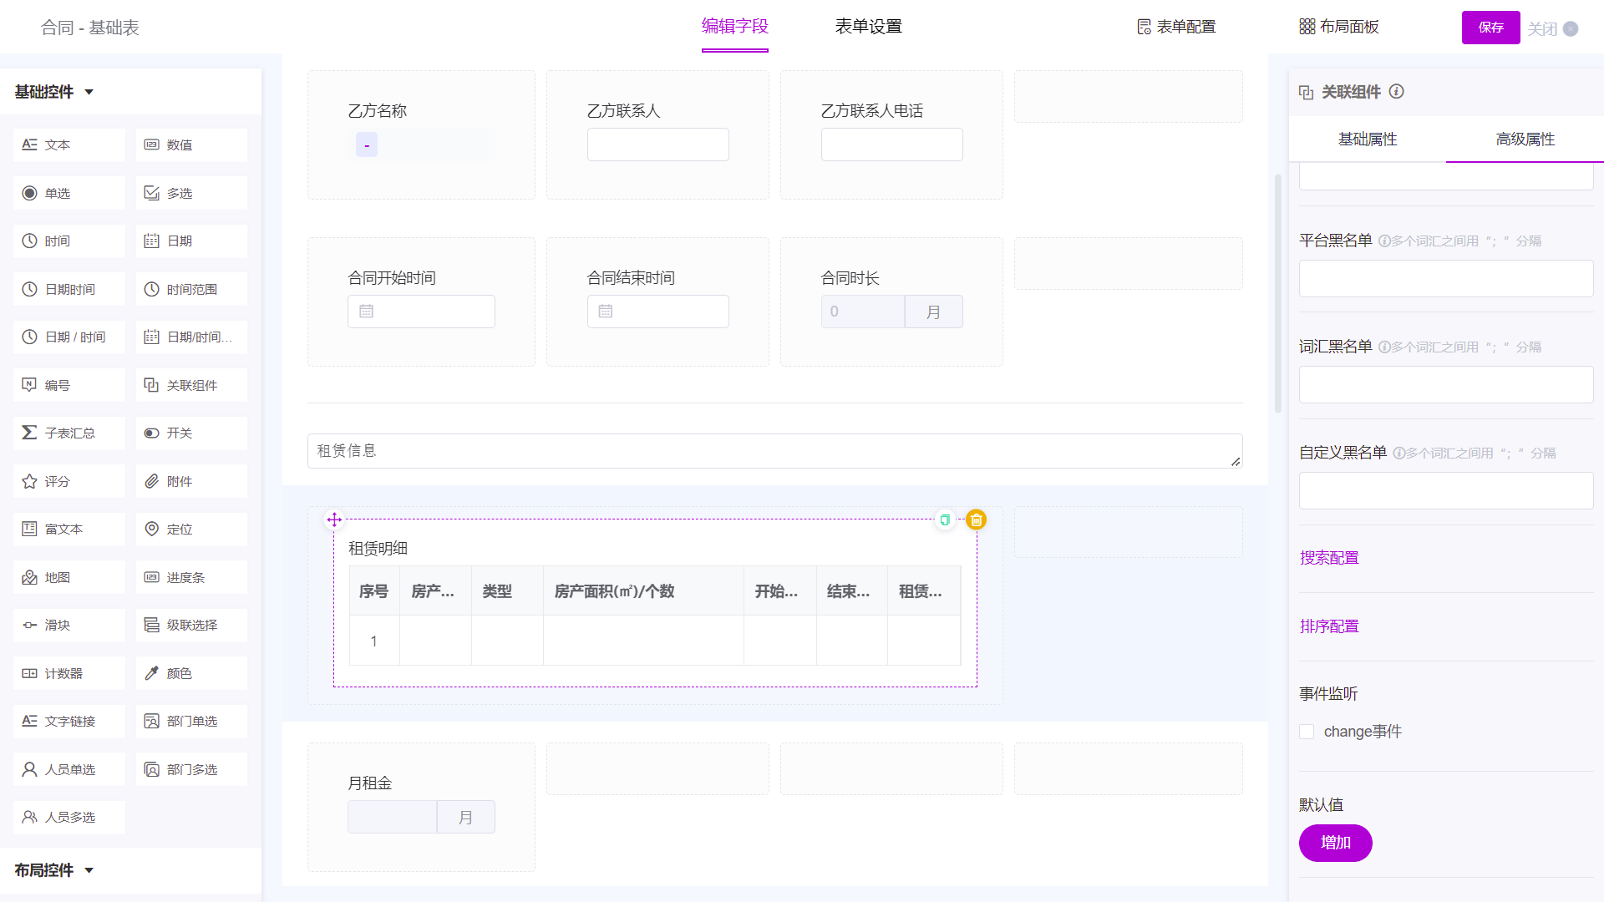The image size is (1604, 902).
Task: Choose the 时间范围 control
Action: coord(191,289)
